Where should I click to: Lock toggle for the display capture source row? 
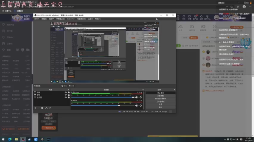pos(69,97)
